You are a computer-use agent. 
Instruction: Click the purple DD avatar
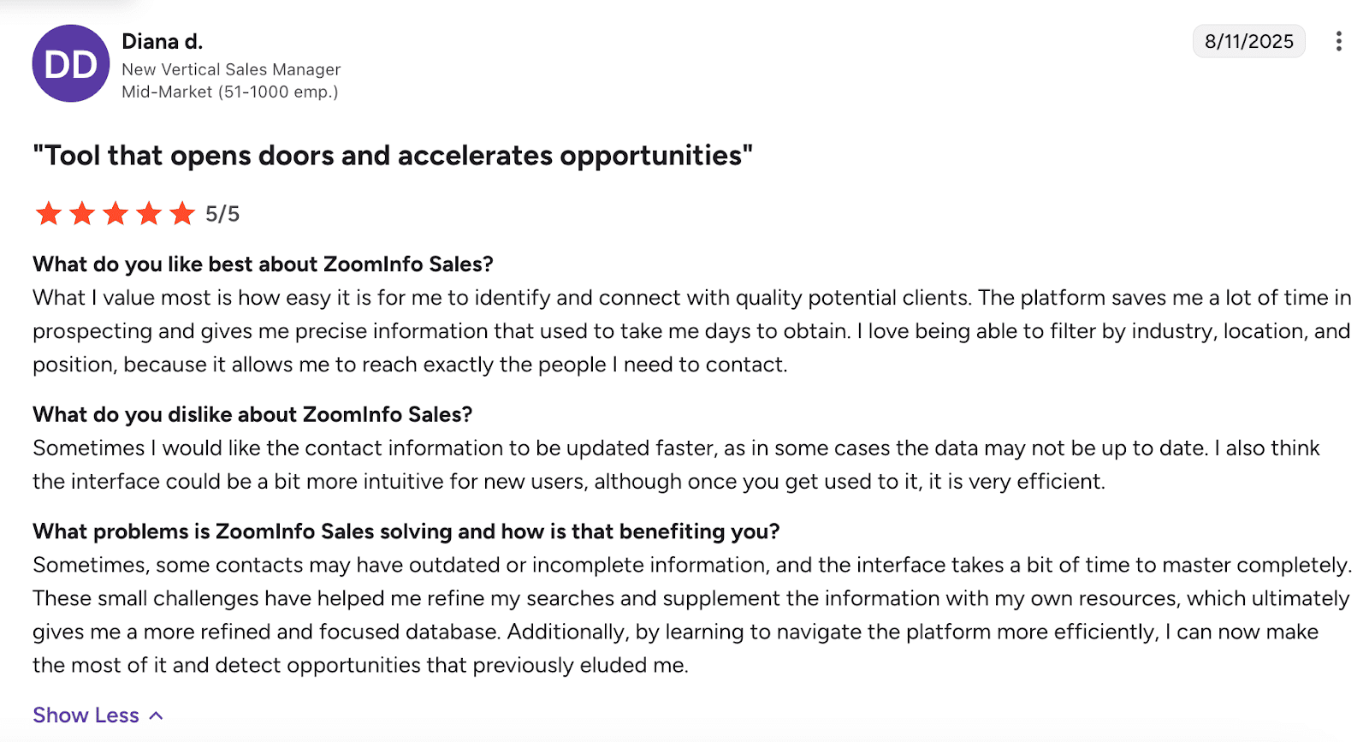[x=71, y=63]
